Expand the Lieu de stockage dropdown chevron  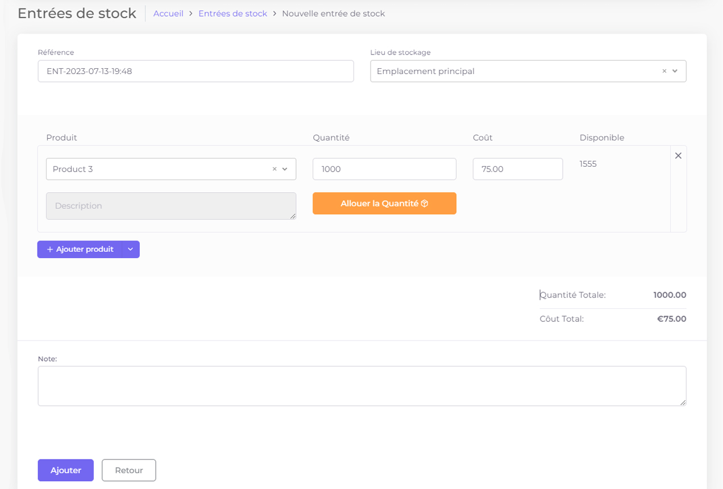tap(675, 72)
